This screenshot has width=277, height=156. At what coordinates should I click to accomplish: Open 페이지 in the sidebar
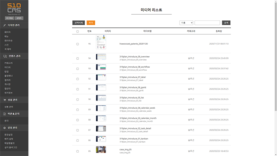pos(7,32)
